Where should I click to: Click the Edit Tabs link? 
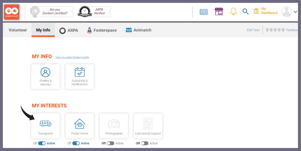pos(253,30)
